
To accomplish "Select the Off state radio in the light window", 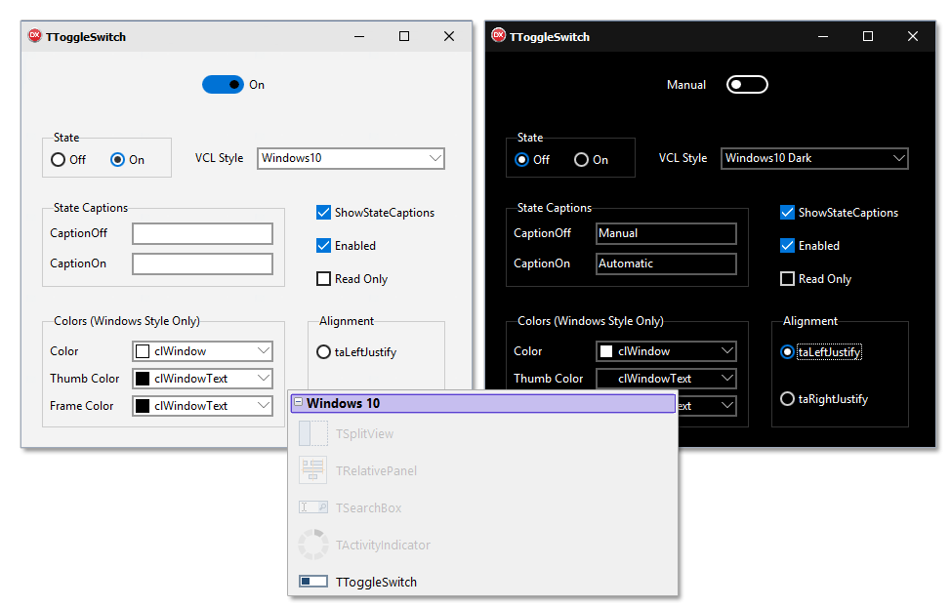I will [59, 159].
